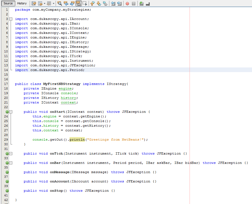
Task: Click the onAccount implements annotation icon
Action: click(7, 181)
